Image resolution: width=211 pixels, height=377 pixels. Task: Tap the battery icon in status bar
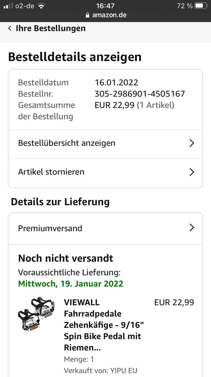201,6
